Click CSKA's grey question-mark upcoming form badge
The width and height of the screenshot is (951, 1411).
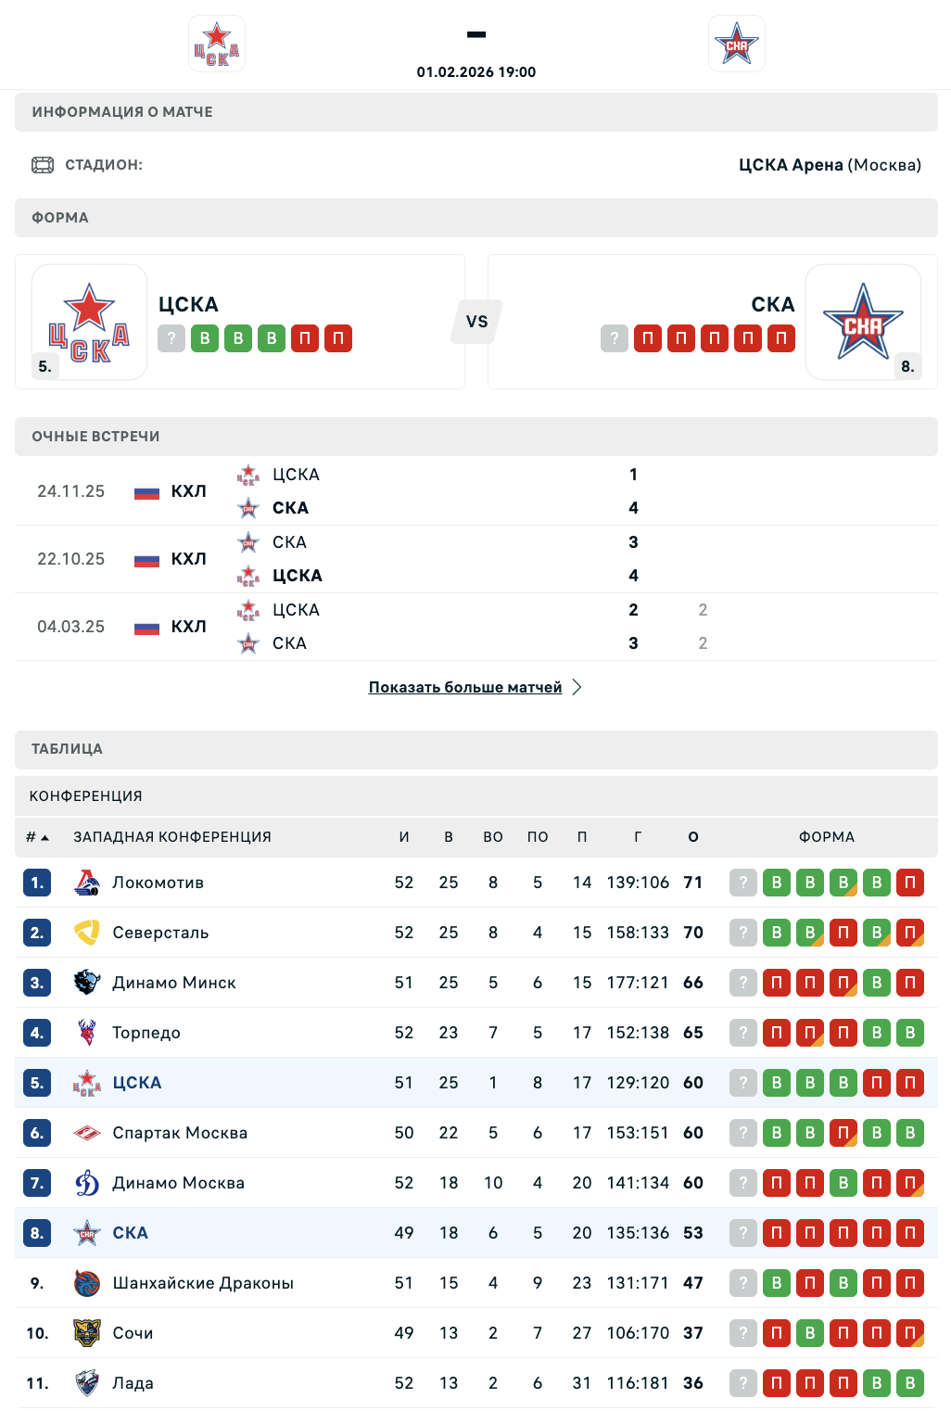tap(171, 338)
